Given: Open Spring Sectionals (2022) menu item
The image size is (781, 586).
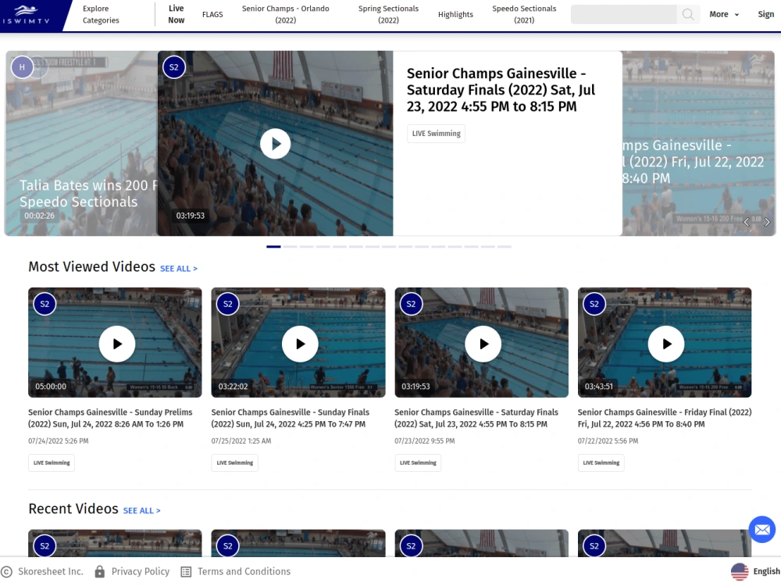Looking at the screenshot, I should (x=388, y=14).
